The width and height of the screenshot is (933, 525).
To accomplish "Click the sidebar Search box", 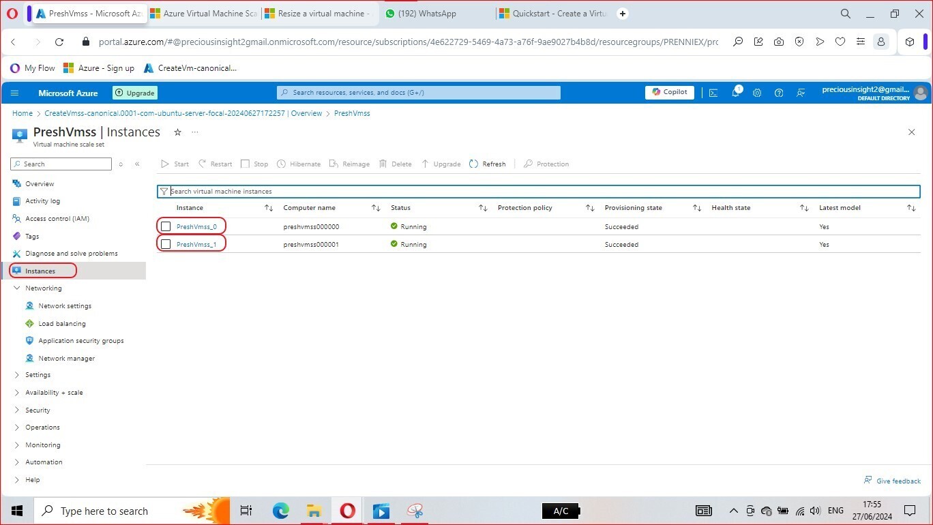I will (x=61, y=164).
